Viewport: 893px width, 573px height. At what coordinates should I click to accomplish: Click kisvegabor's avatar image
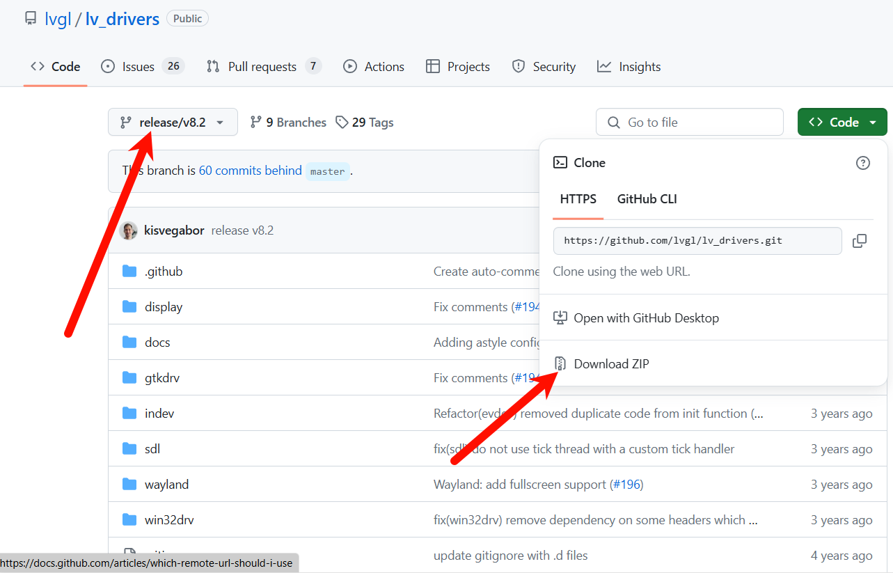click(x=128, y=230)
